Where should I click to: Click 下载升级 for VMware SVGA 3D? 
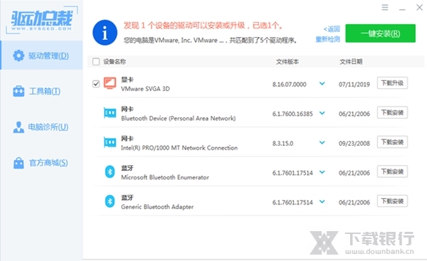coord(392,83)
